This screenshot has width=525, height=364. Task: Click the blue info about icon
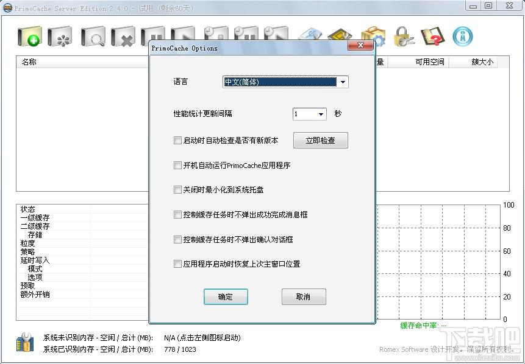coord(462,36)
